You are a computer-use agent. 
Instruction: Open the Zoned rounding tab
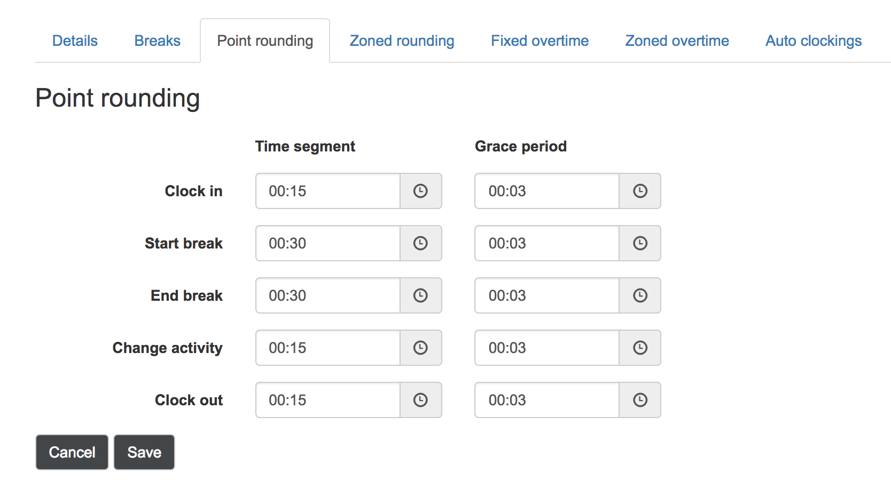(401, 41)
